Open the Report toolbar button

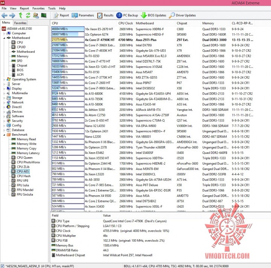pos(61,15)
